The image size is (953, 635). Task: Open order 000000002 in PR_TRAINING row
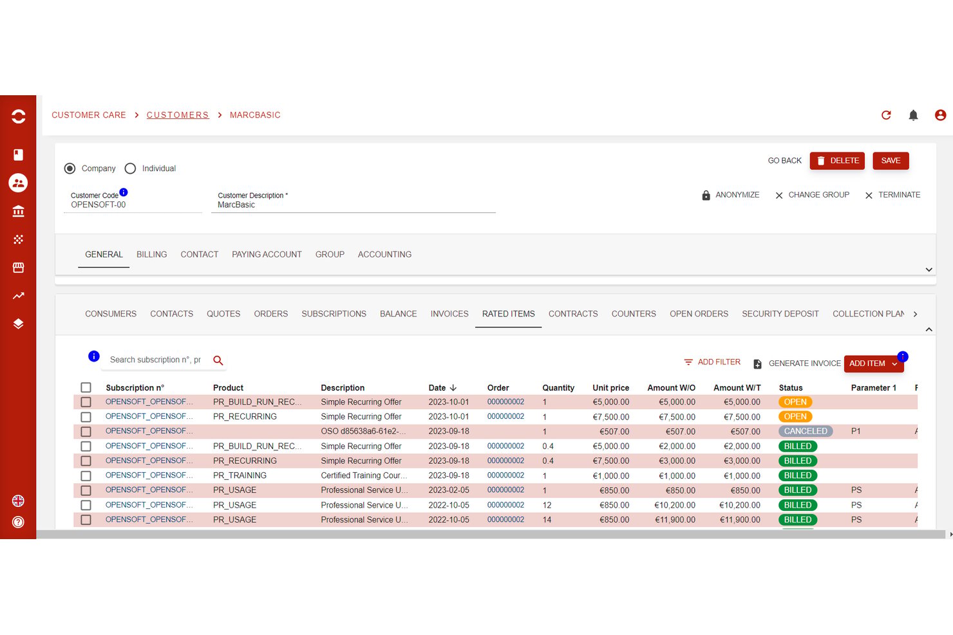[x=505, y=475]
